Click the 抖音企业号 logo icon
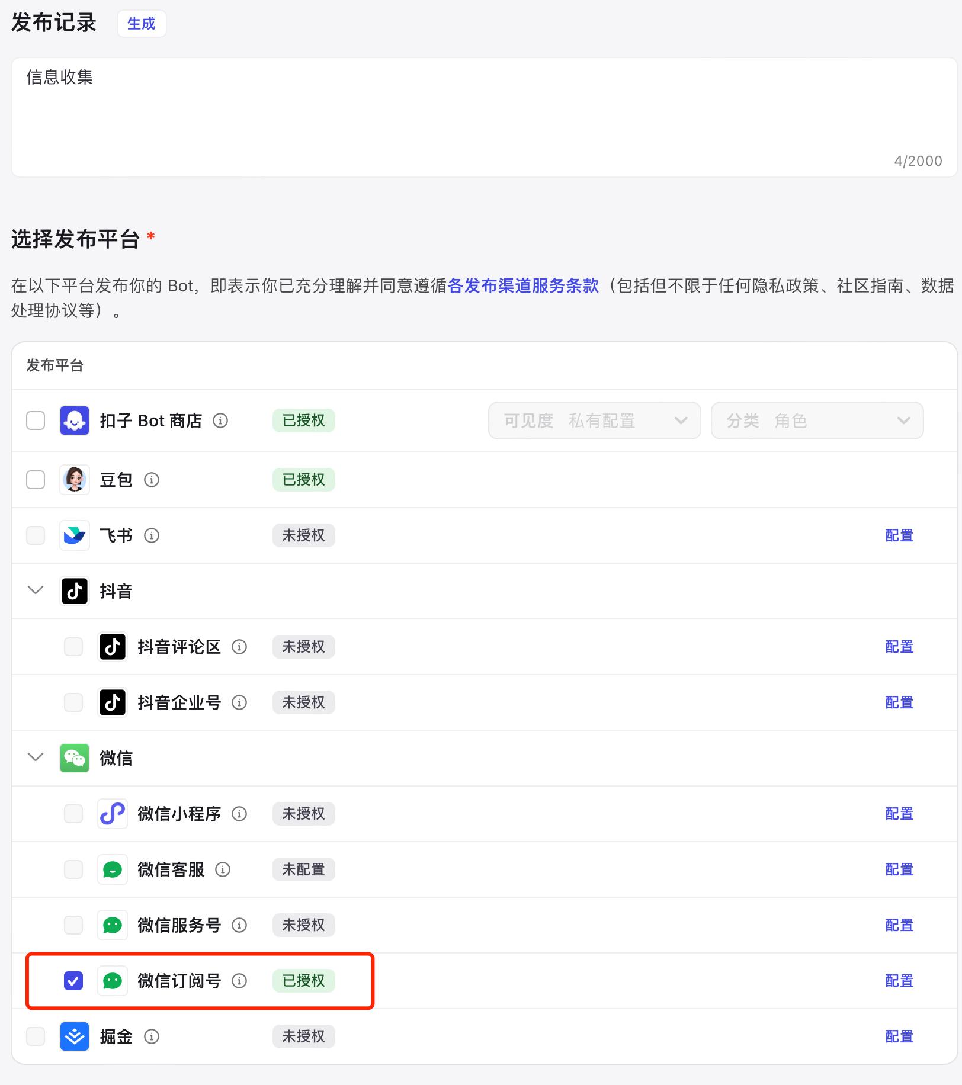 click(x=113, y=702)
